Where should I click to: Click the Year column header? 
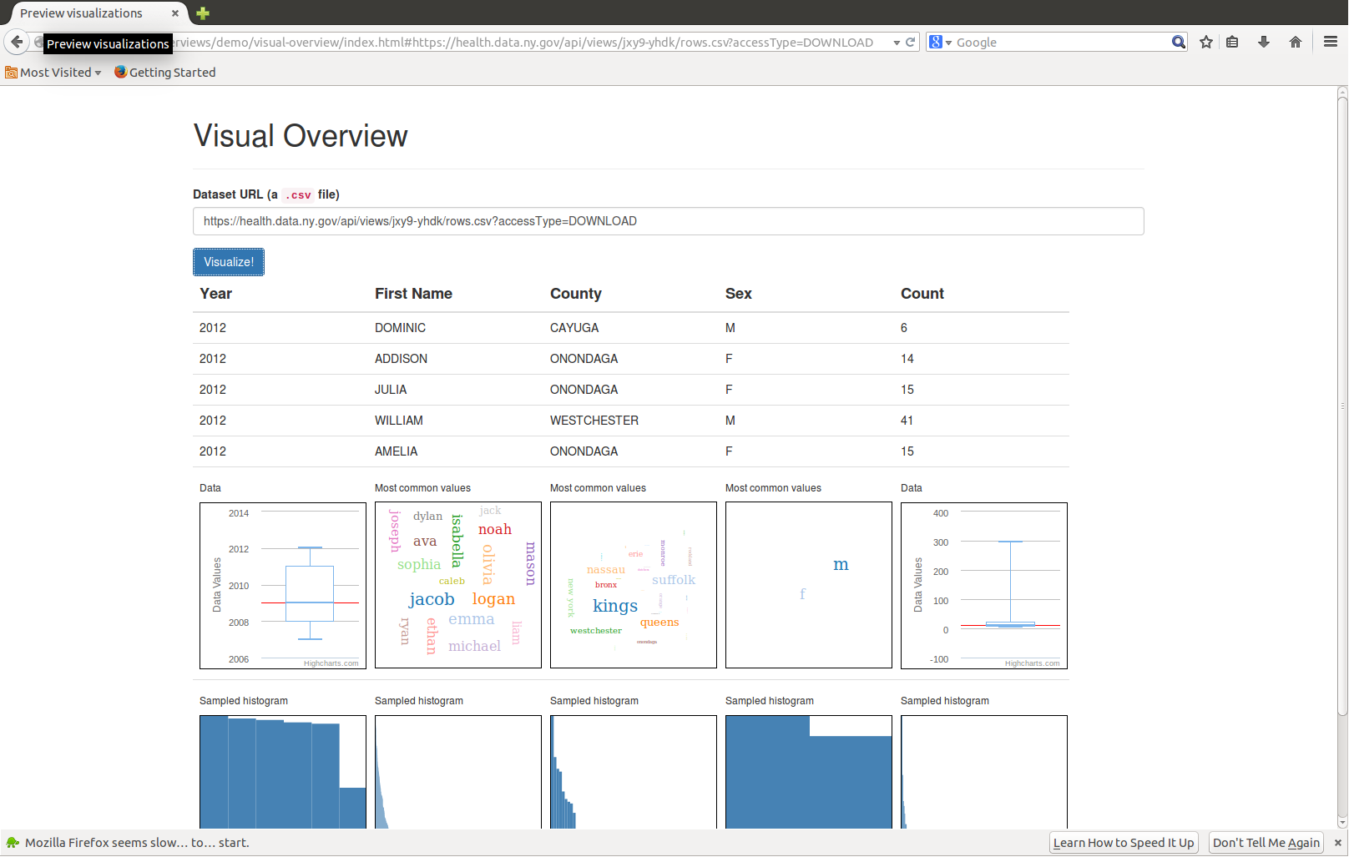coord(215,294)
